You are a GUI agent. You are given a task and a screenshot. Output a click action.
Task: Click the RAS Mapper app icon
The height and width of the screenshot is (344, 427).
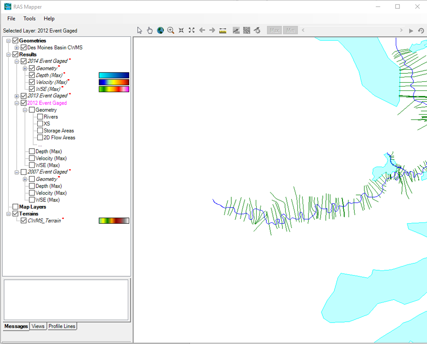pos(8,7)
